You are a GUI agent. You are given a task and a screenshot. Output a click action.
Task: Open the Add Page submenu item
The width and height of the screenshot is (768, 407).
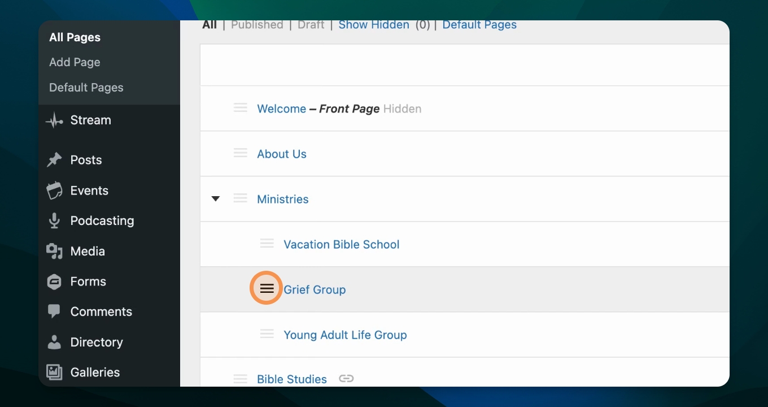pyautogui.click(x=75, y=62)
